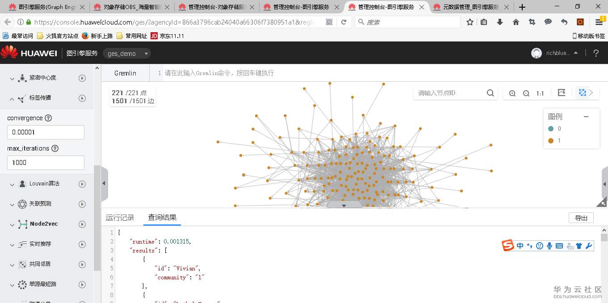Open 火狐官方站点 bookmark

tap(58, 36)
